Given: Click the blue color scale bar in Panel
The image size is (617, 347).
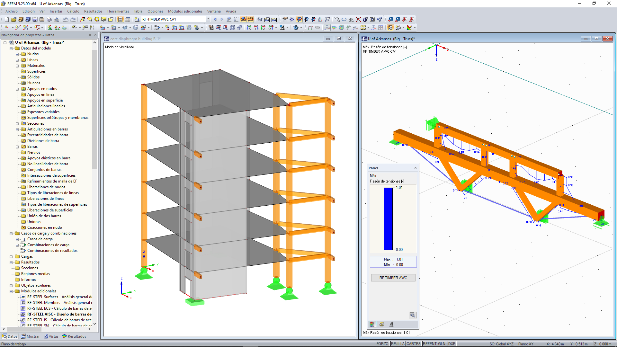Looking at the screenshot, I should [388, 218].
